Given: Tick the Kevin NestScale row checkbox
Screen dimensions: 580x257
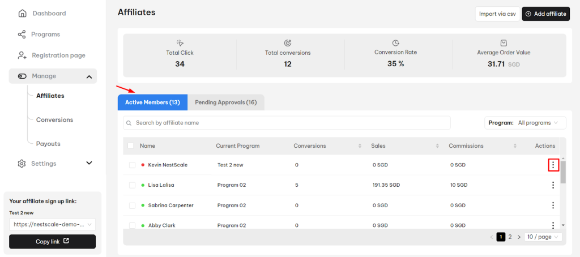Looking at the screenshot, I should pyautogui.click(x=132, y=165).
